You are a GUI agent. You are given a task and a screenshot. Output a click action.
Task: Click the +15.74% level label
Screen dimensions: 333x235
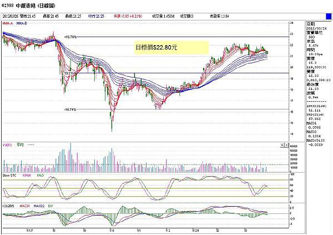pos(70,37)
